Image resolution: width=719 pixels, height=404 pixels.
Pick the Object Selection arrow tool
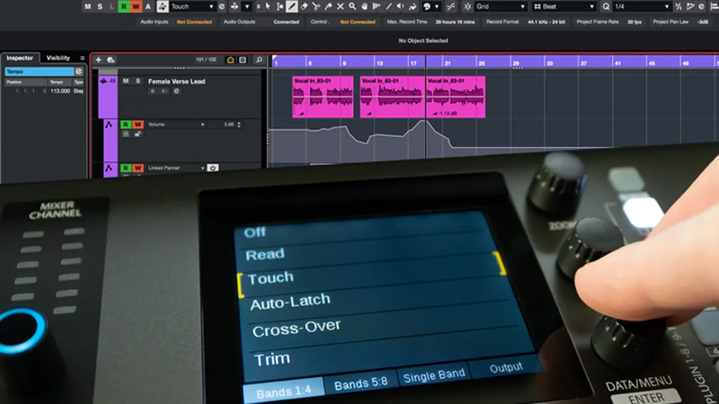coord(268,6)
